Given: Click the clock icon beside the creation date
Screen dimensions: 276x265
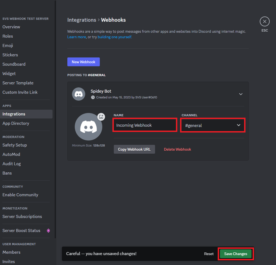Looking at the screenshot, I should (93, 97).
